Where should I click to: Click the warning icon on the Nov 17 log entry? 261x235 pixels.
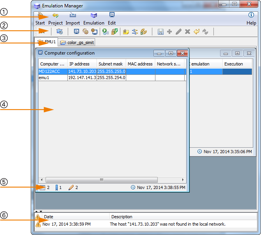[38, 224]
